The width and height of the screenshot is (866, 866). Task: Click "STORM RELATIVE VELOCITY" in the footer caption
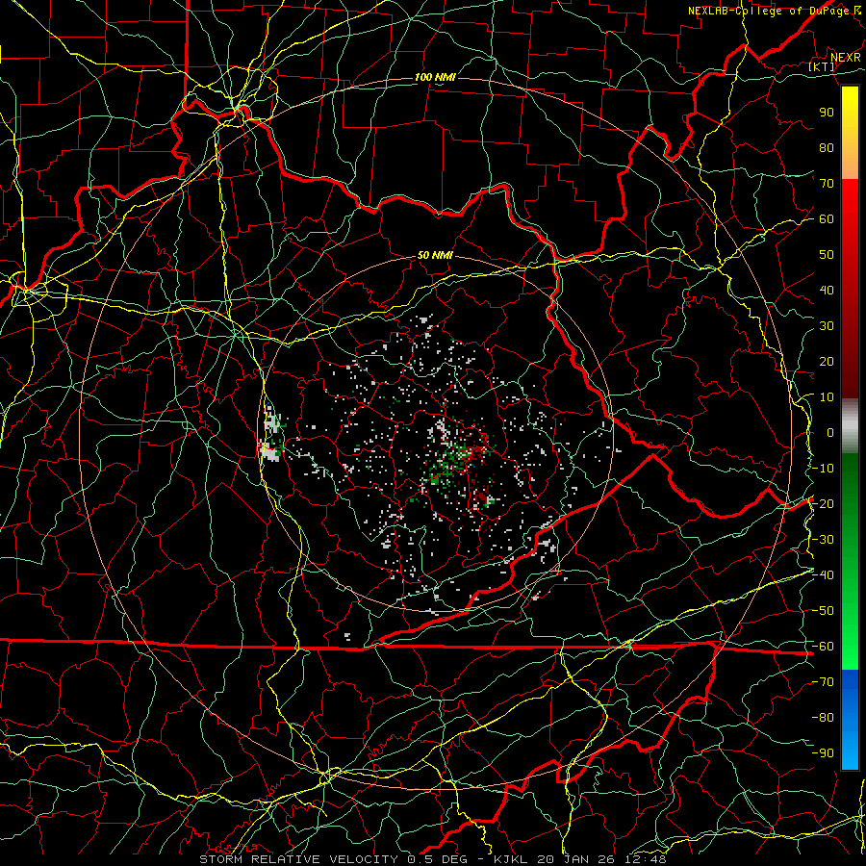click(x=301, y=859)
